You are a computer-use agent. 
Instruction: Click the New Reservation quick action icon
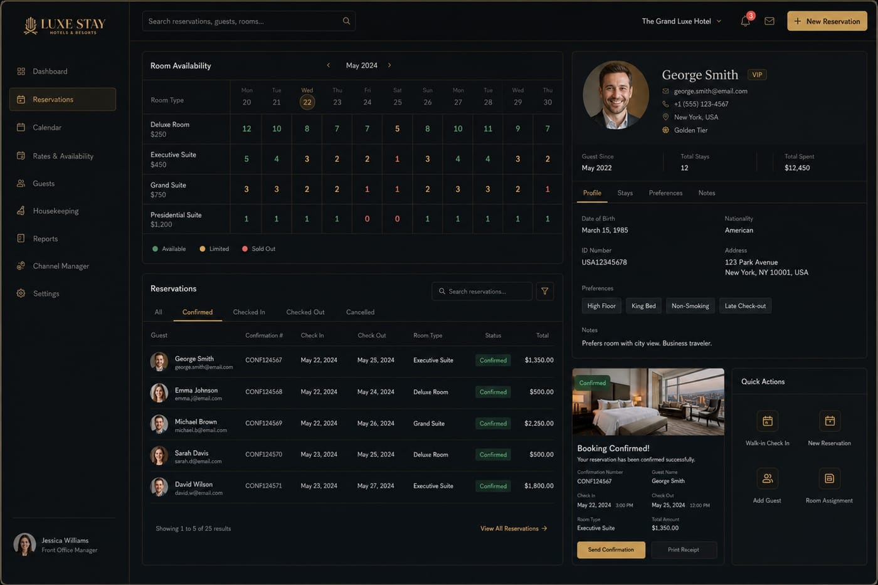(x=830, y=421)
